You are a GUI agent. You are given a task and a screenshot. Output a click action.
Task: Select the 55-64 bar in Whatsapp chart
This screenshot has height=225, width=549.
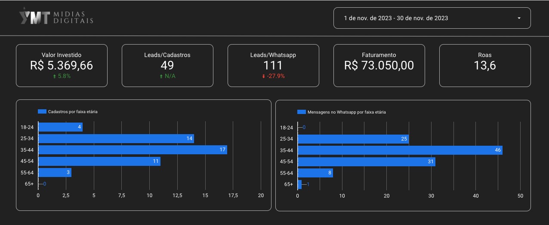click(x=315, y=173)
